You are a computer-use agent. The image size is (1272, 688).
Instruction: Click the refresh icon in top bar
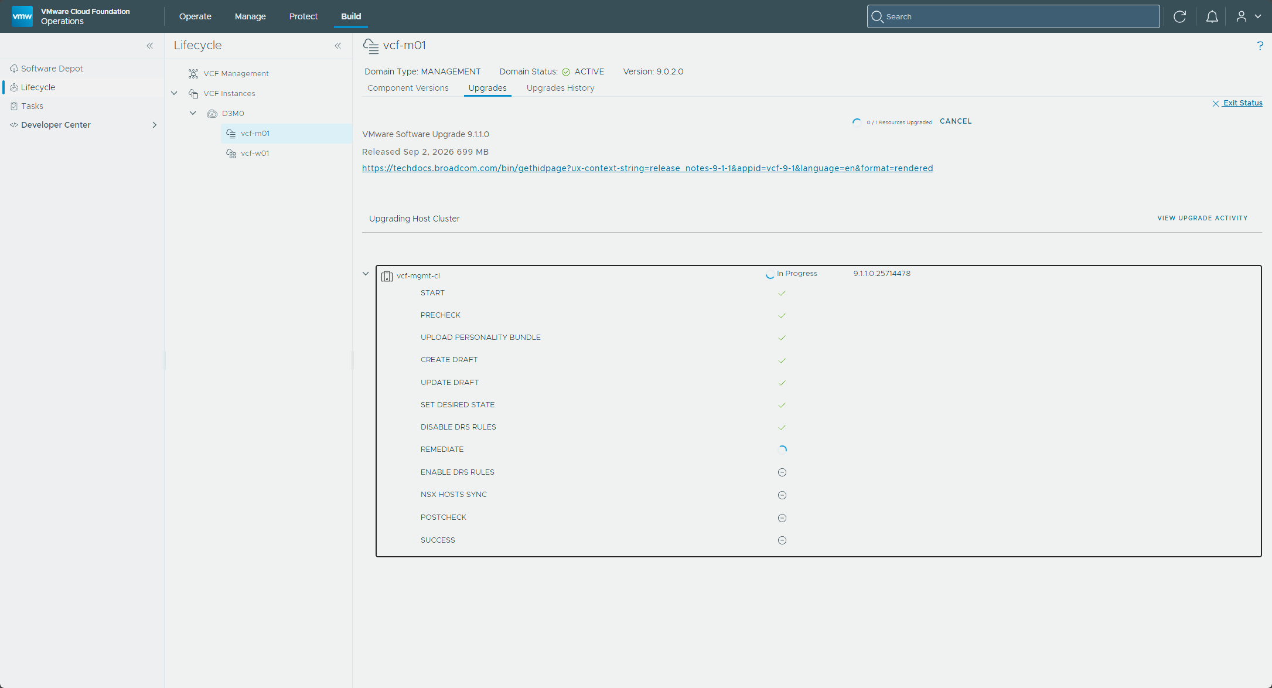point(1179,16)
